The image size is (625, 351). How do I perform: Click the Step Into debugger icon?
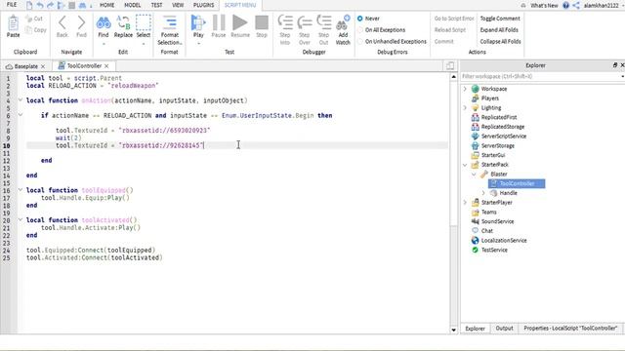285,22
